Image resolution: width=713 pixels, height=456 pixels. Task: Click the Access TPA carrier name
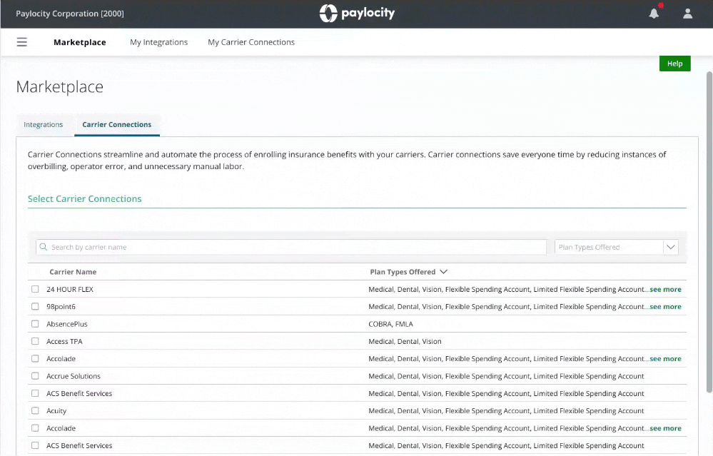64,341
